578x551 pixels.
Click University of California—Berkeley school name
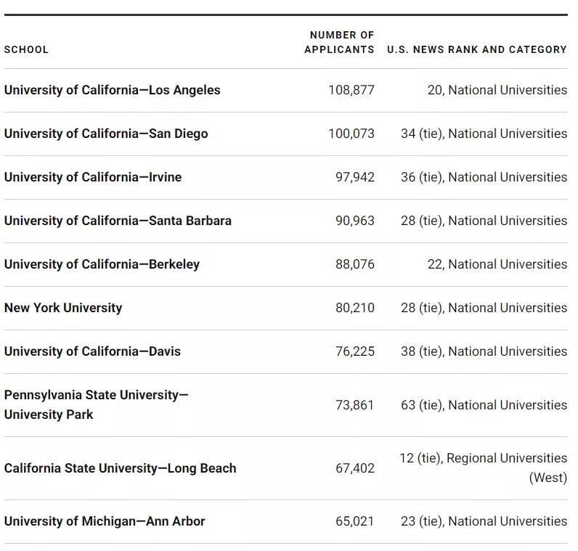(x=102, y=264)
